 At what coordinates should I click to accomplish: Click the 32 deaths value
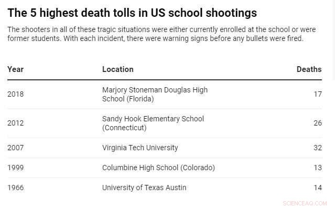point(318,148)
